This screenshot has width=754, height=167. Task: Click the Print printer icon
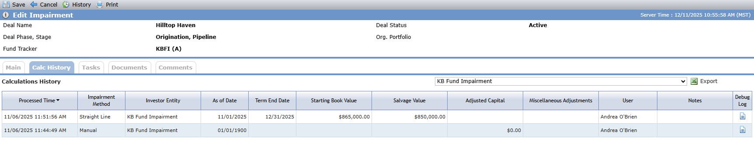[x=100, y=4]
